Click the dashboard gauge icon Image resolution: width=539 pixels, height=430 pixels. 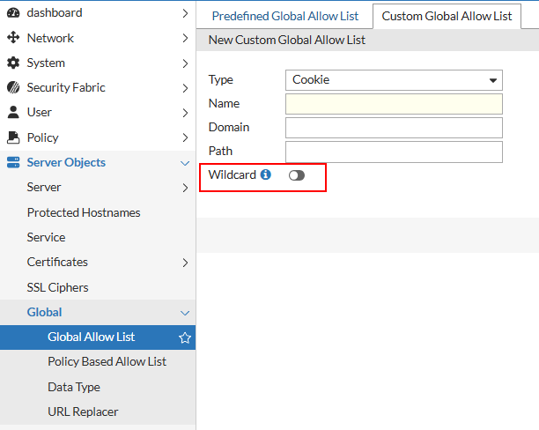13,13
